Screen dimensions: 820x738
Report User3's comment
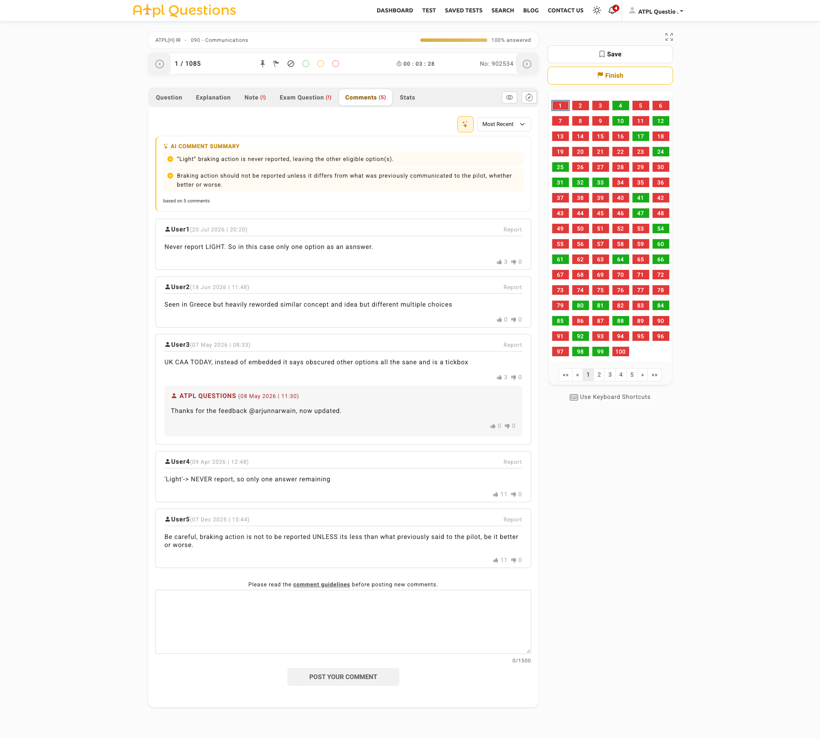(x=512, y=345)
